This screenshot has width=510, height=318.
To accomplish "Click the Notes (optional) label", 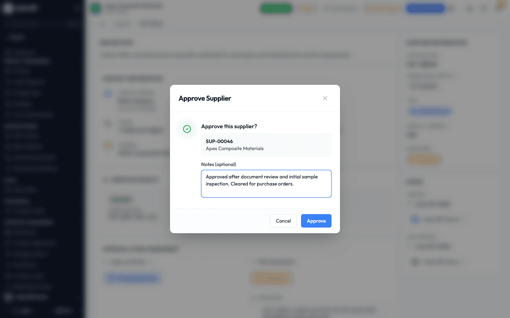I will click(x=219, y=164).
